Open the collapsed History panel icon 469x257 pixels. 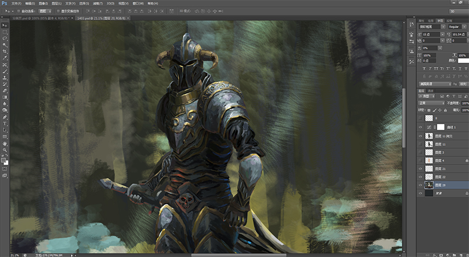point(412,25)
